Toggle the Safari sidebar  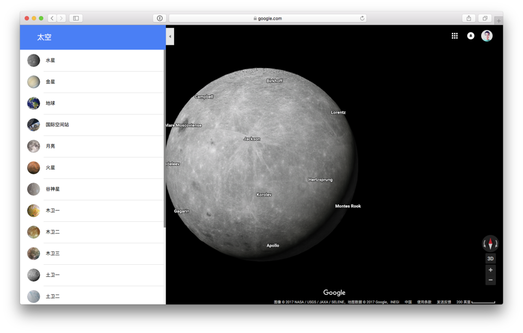pos(76,18)
